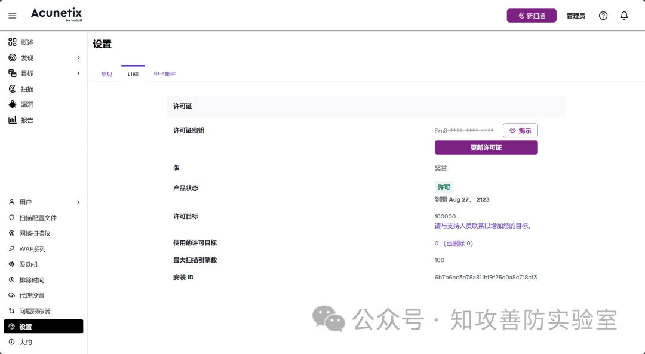
Task: Click the 目标 sidebar icon
Action: [x=13, y=73]
